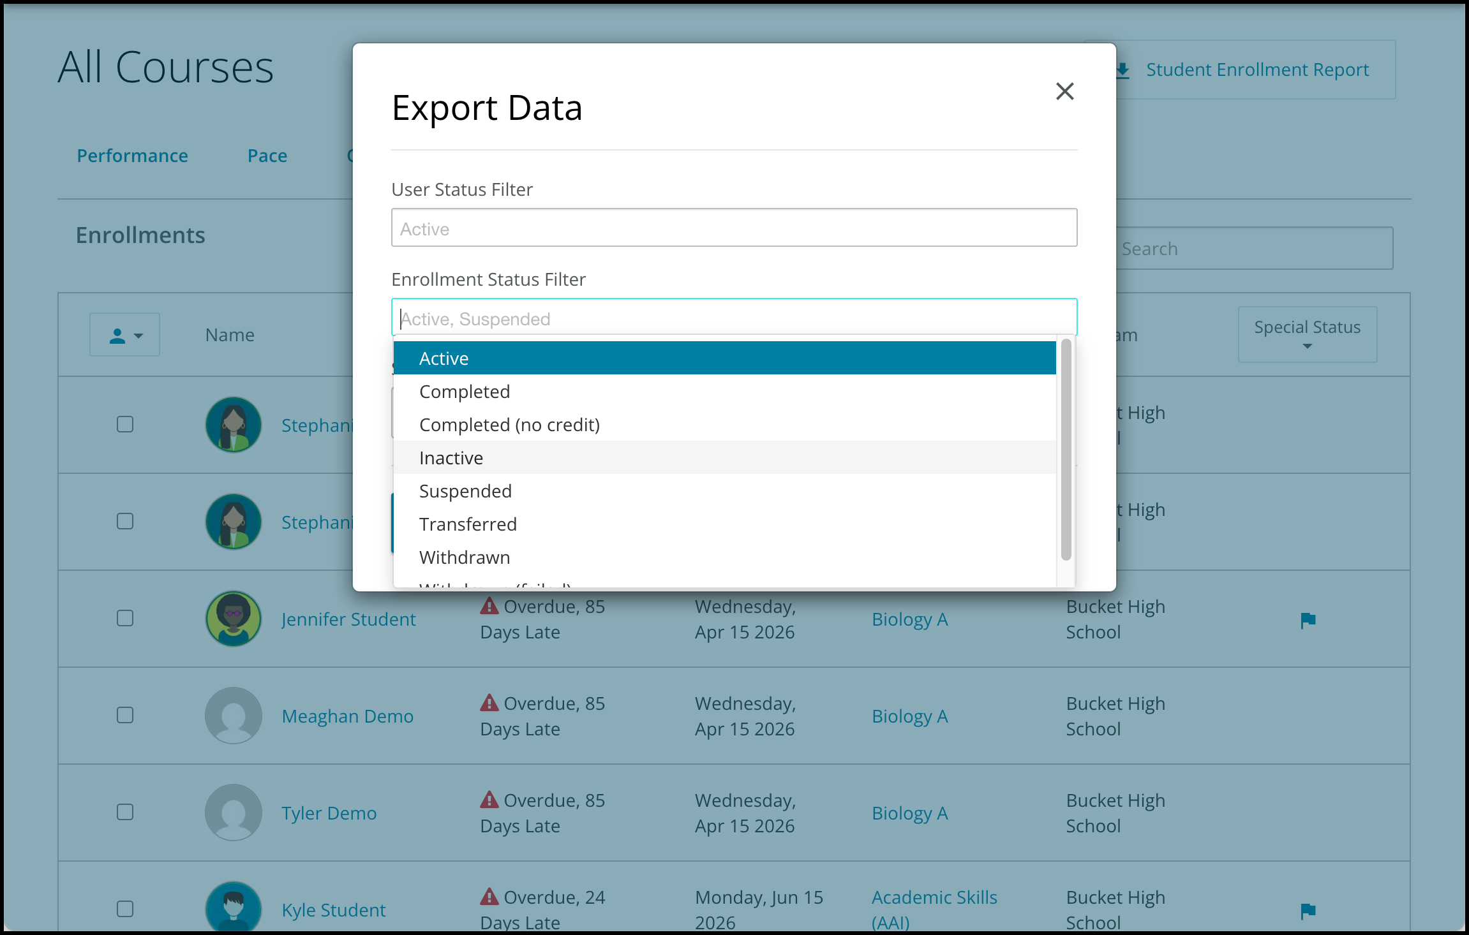Click the second Stephanie name link
This screenshot has height=935, width=1469.
[317, 522]
